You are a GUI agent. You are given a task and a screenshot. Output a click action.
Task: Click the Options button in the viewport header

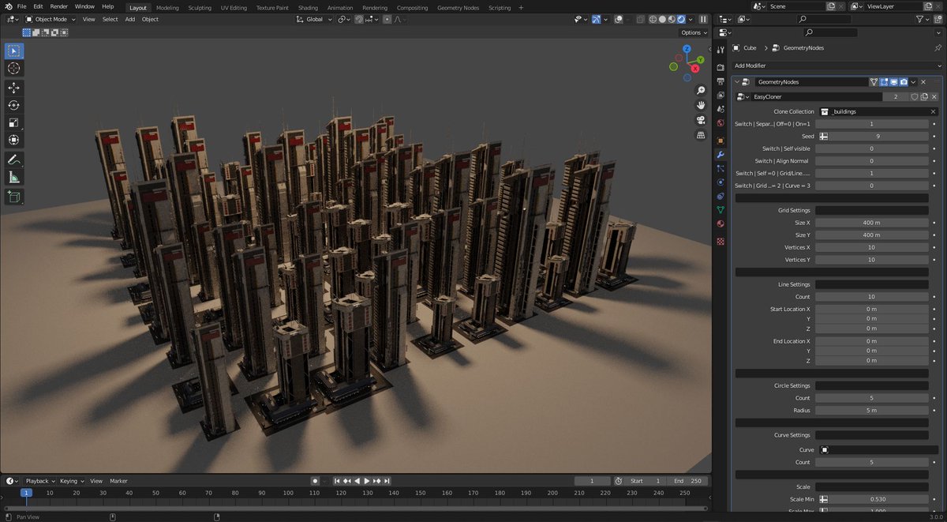[693, 32]
